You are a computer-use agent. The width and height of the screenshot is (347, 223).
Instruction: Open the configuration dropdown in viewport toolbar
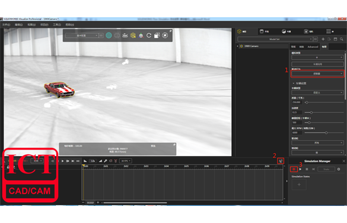click(x=82, y=35)
